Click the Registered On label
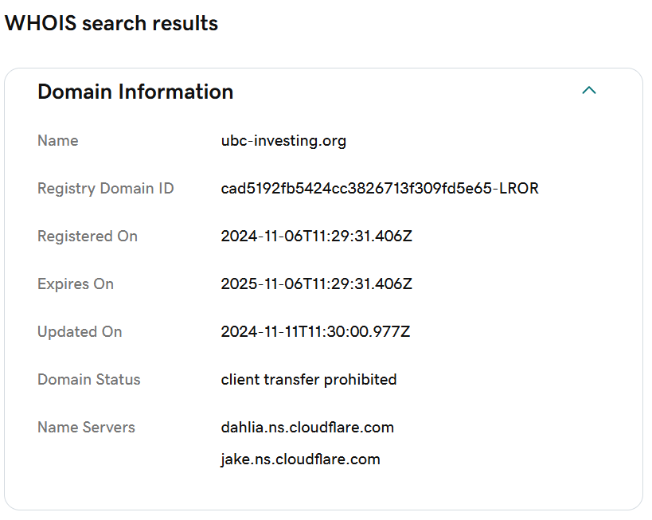Screen dimensions: 652x520 pyautogui.click(x=88, y=237)
